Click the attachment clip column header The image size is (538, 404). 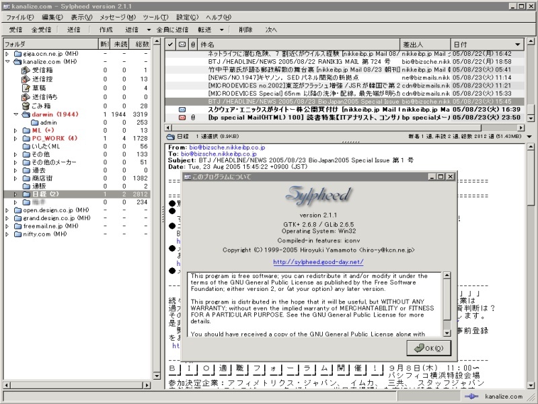click(193, 44)
